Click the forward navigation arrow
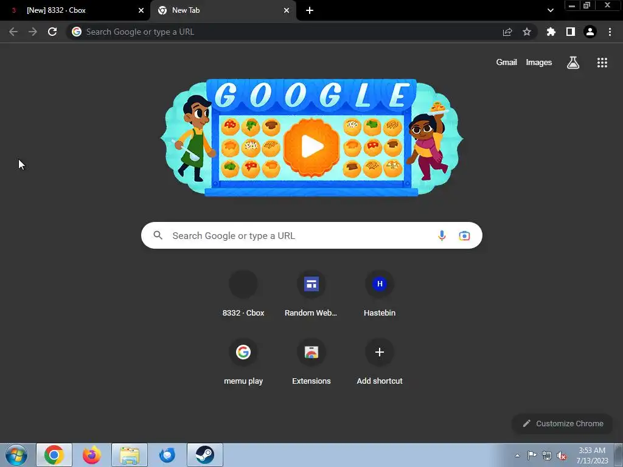This screenshot has width=623, height=467. click(x=33, y=32)
